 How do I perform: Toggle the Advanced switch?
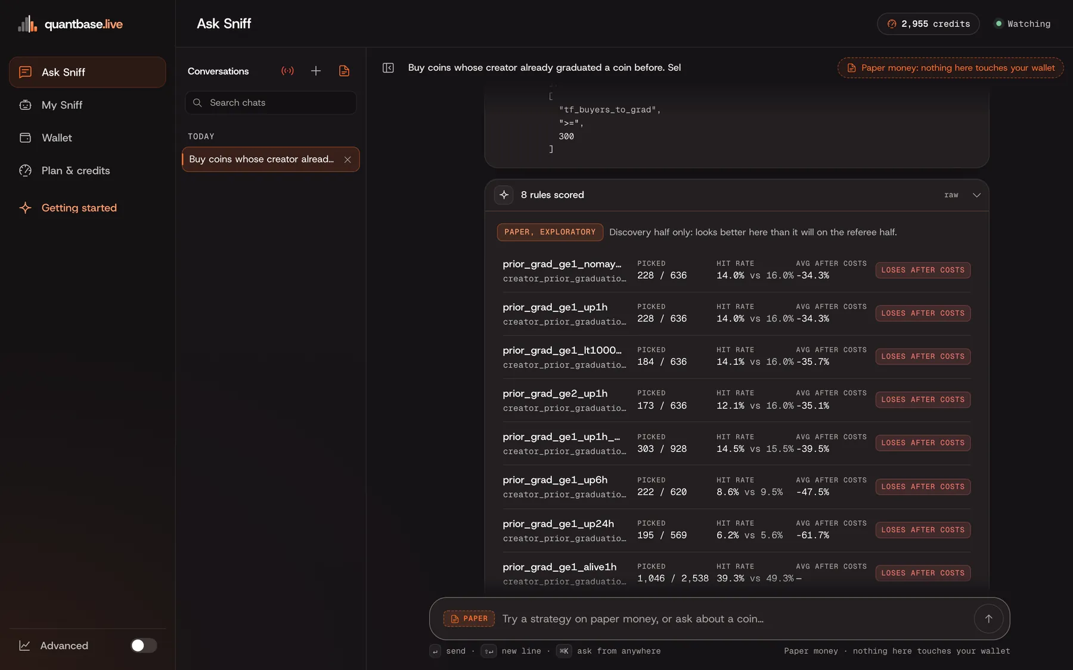[x=144, y=646]
